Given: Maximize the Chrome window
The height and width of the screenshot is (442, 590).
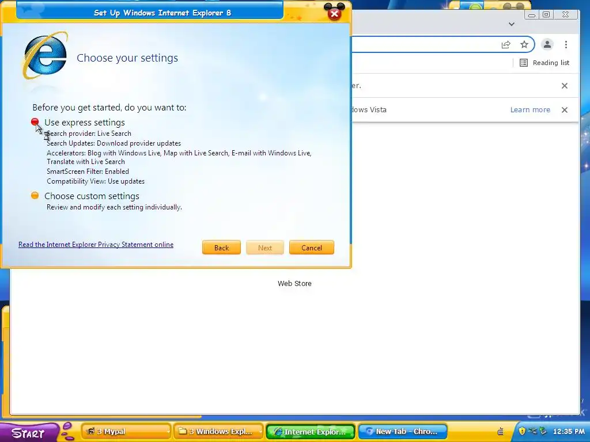Looking at the screenshot, I should pyautogui.click(x=546, y=14).
